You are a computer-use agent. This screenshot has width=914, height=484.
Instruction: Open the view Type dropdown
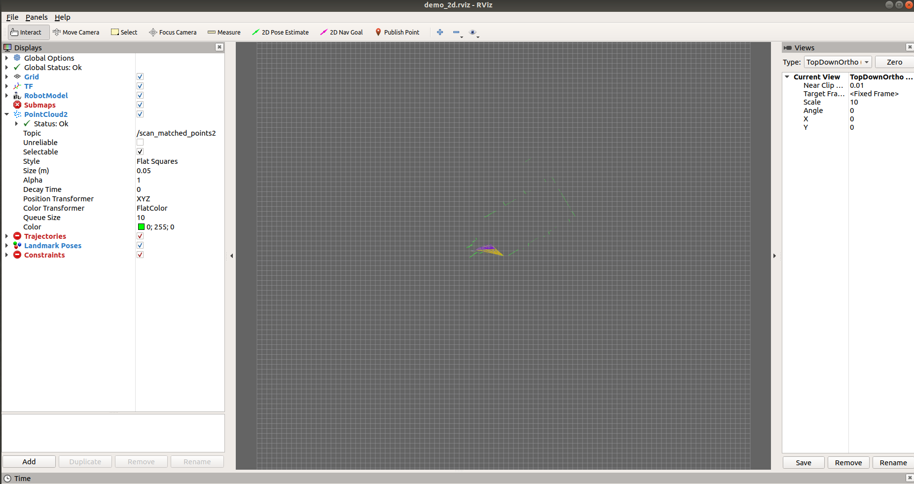[838, 62]
